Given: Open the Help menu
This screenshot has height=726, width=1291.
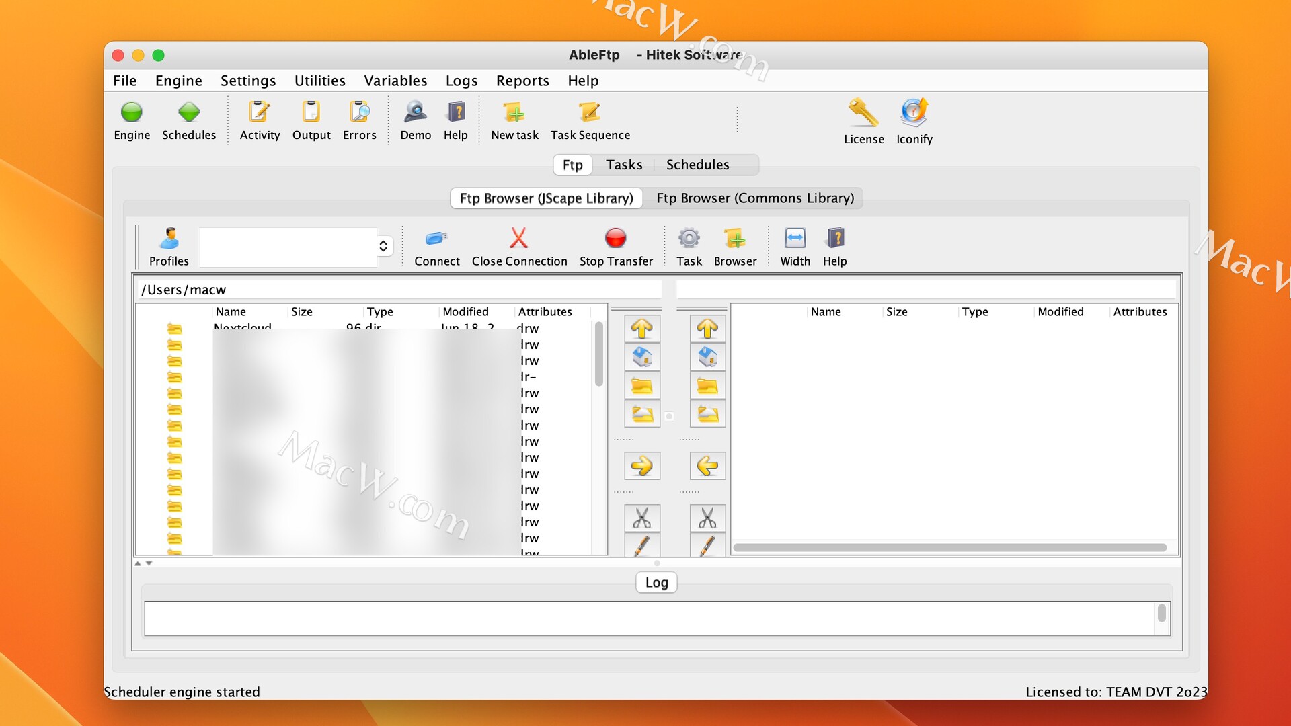Looking at the screenshot, I should pyautogui.click(x=583, y=81).
